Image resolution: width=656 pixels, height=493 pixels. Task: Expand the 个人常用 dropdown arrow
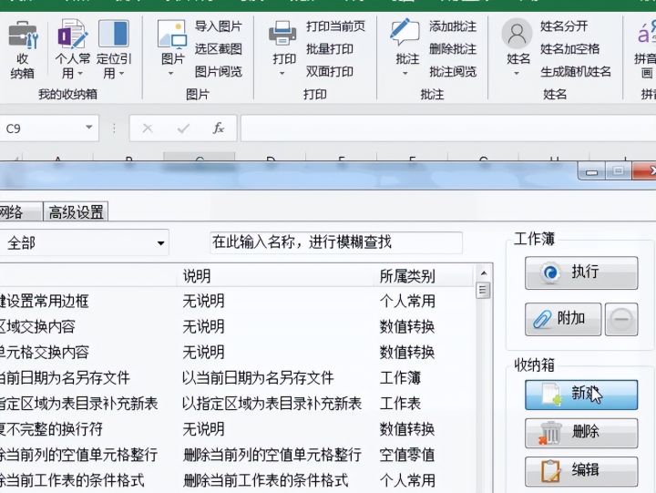pyautogui.click(x=80, y=74)
